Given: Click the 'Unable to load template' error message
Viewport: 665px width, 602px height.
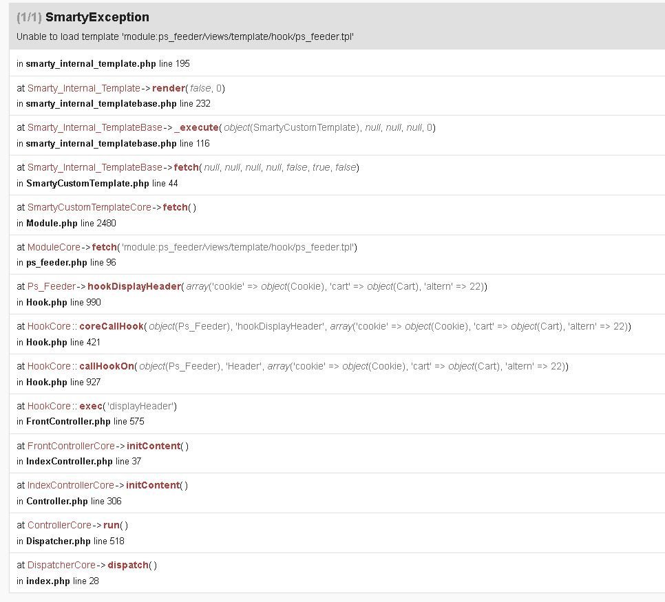Looking at the screenshot, I should coord(185,36).
